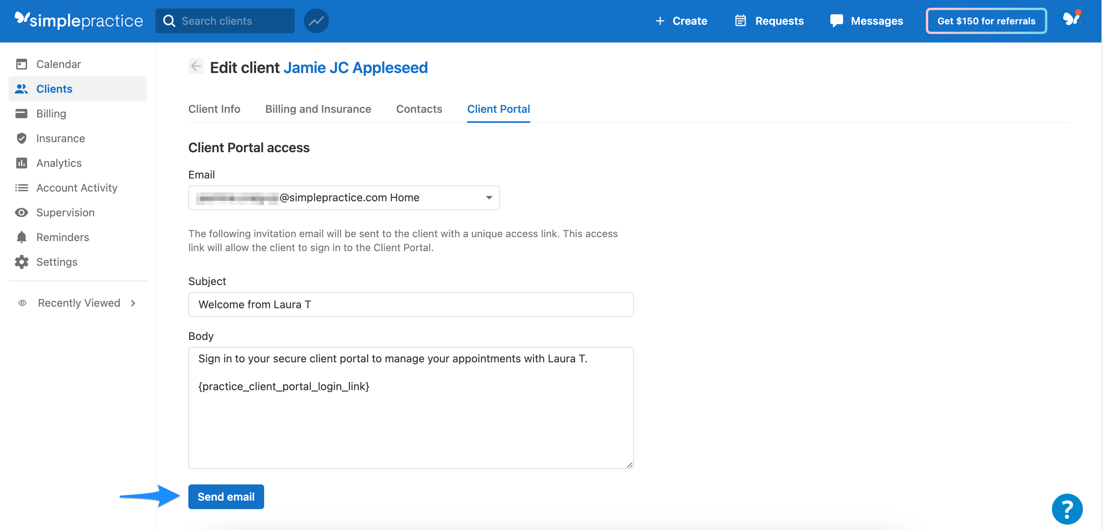Open the Email address dropdown
1103x530 pixels.
tap(344, 198)
